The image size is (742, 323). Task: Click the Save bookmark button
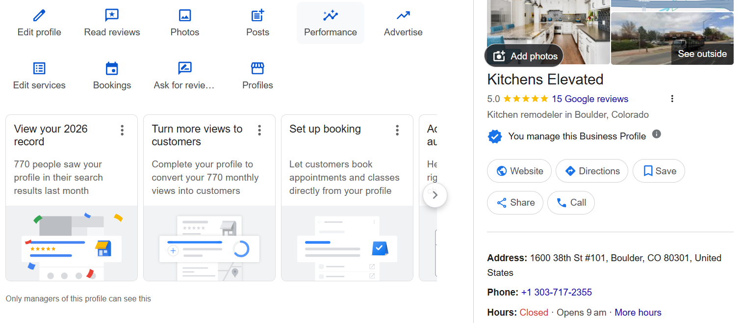[659, 171]
